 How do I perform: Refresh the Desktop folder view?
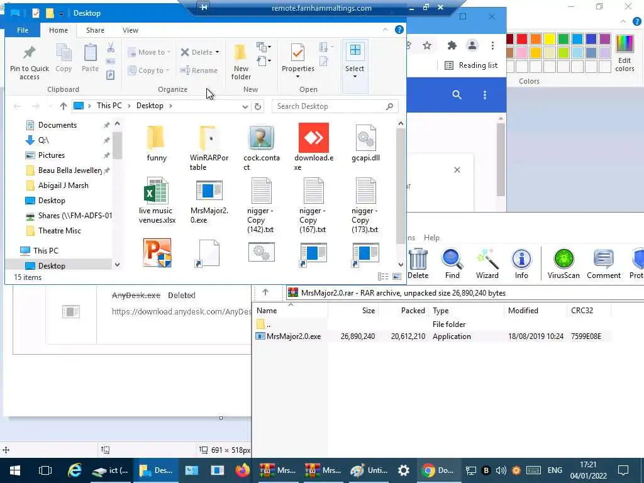click(x=257, y=106)
